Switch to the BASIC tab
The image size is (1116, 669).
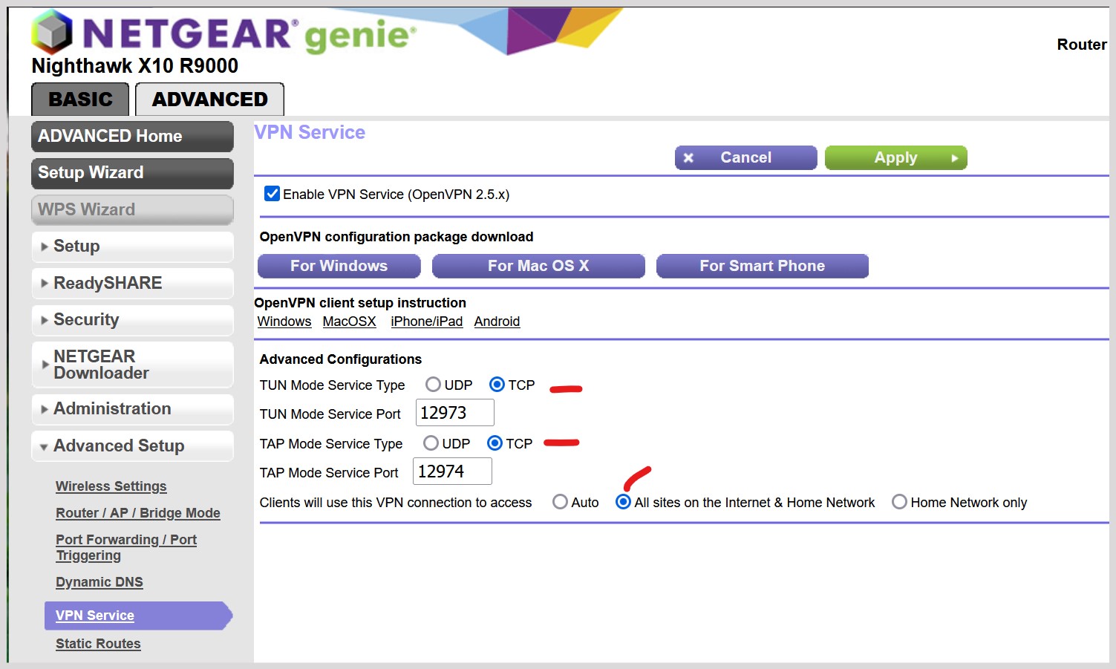[x=79, y=98]
